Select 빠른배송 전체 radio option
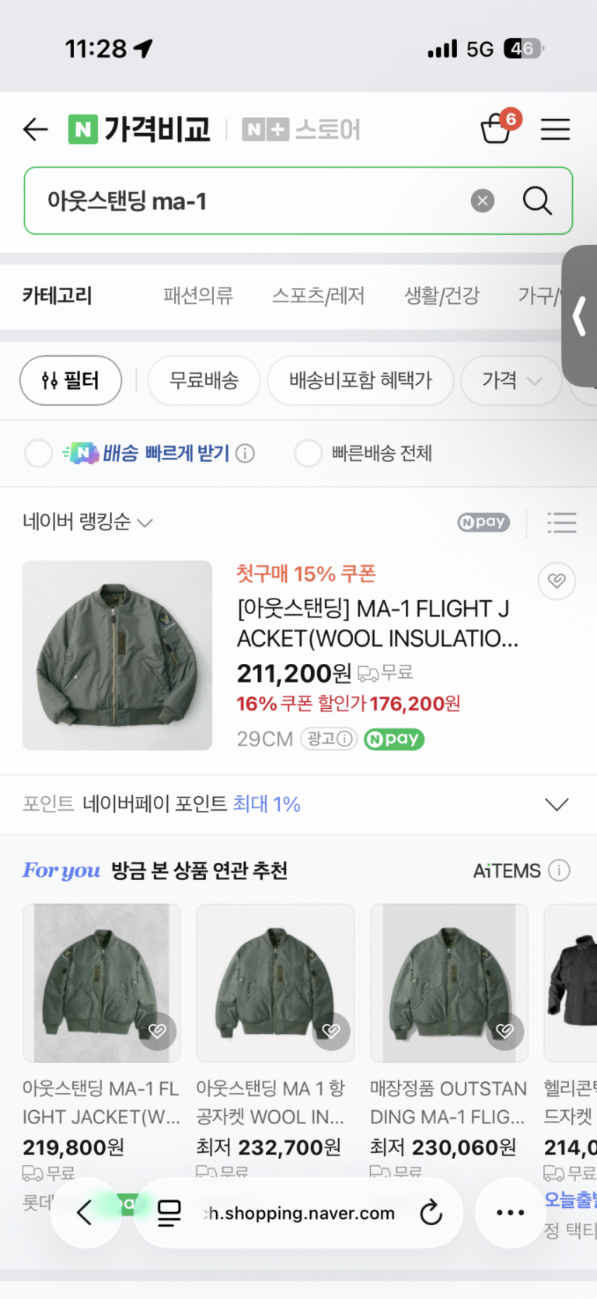The width and height of the screenshot is (597, 1299). click(x=308, y=453)
